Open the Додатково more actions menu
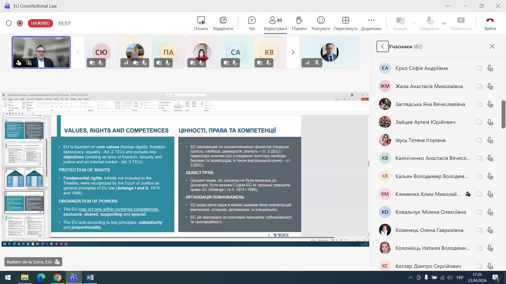This screenshot has height=284, width=506. click(371, 23)
